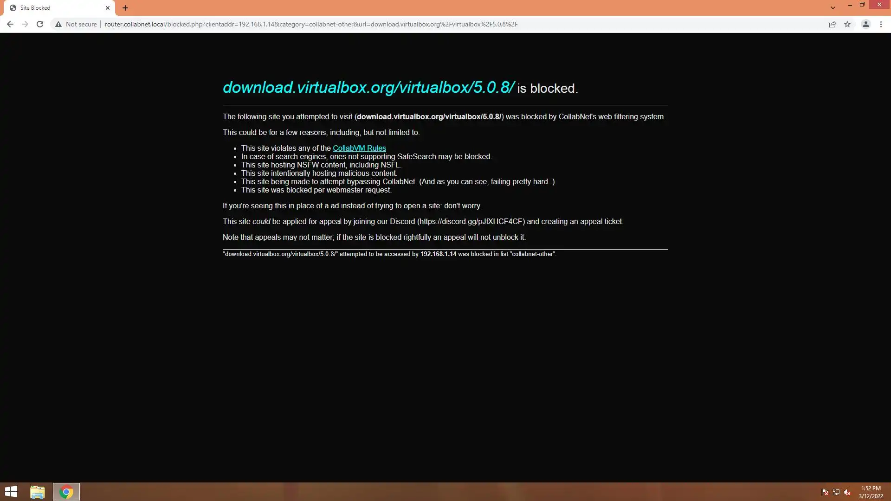
Task: Open the Windows Start menu
Action: (x=11, y=492)
